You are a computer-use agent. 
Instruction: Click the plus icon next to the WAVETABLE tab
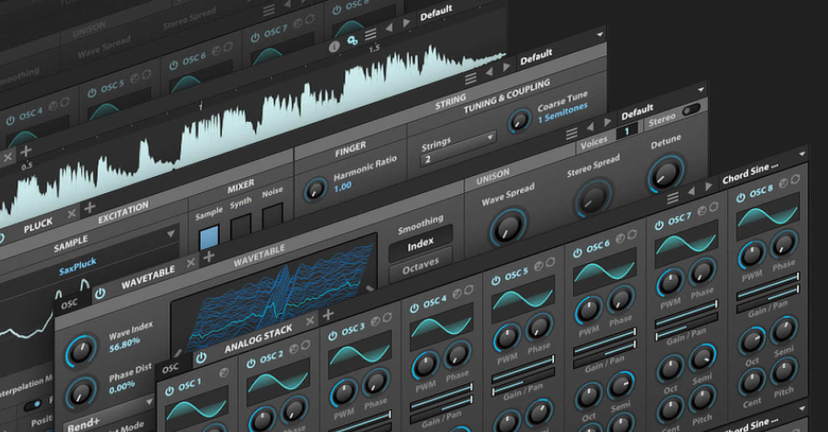[x=209, y=256]
